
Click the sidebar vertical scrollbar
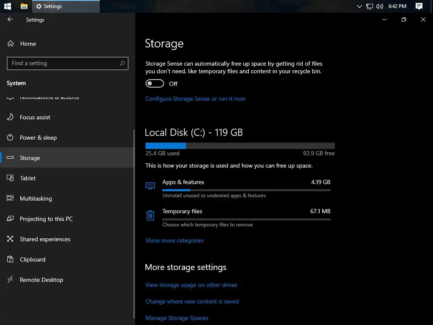(134, 224)
